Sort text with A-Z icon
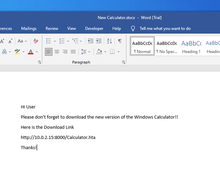 (x=109, y=41)
